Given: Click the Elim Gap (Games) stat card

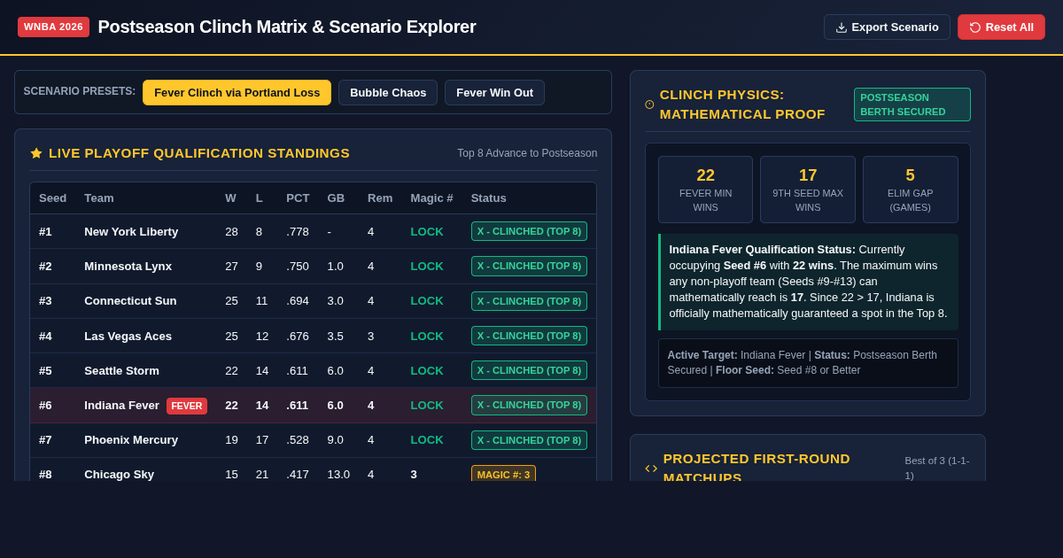Looking at the screenshot, I should tap(911, 190).
